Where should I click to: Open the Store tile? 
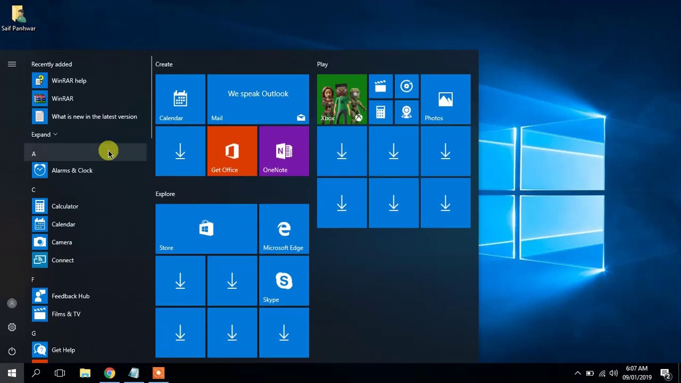click(x=206, y=229)
